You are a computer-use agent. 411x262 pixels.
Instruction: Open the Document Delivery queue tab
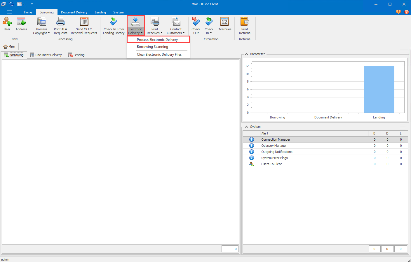[46, 55]
